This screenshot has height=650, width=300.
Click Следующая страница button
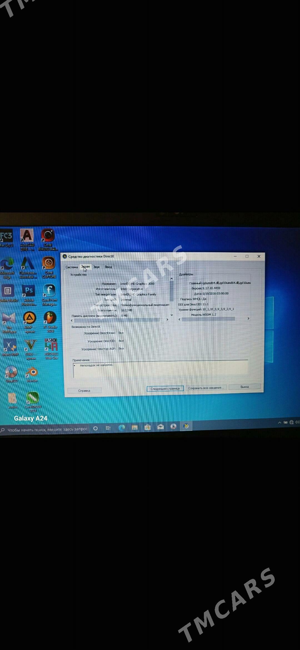165,389
